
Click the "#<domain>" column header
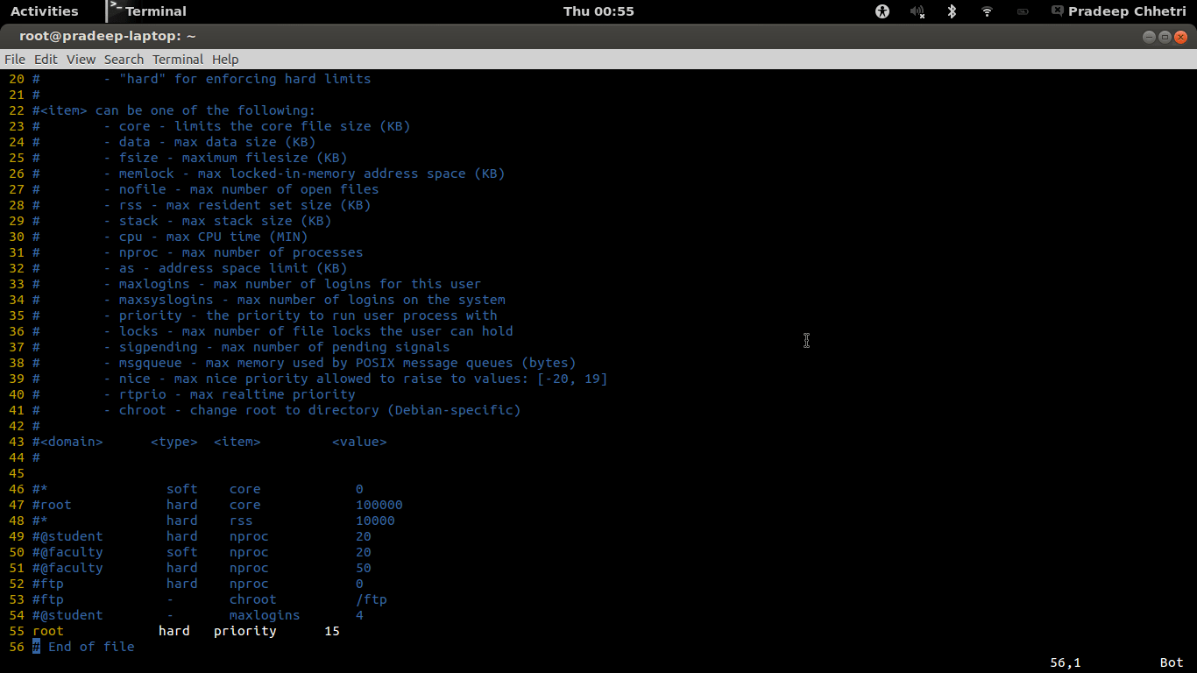[x=67, y=442]
